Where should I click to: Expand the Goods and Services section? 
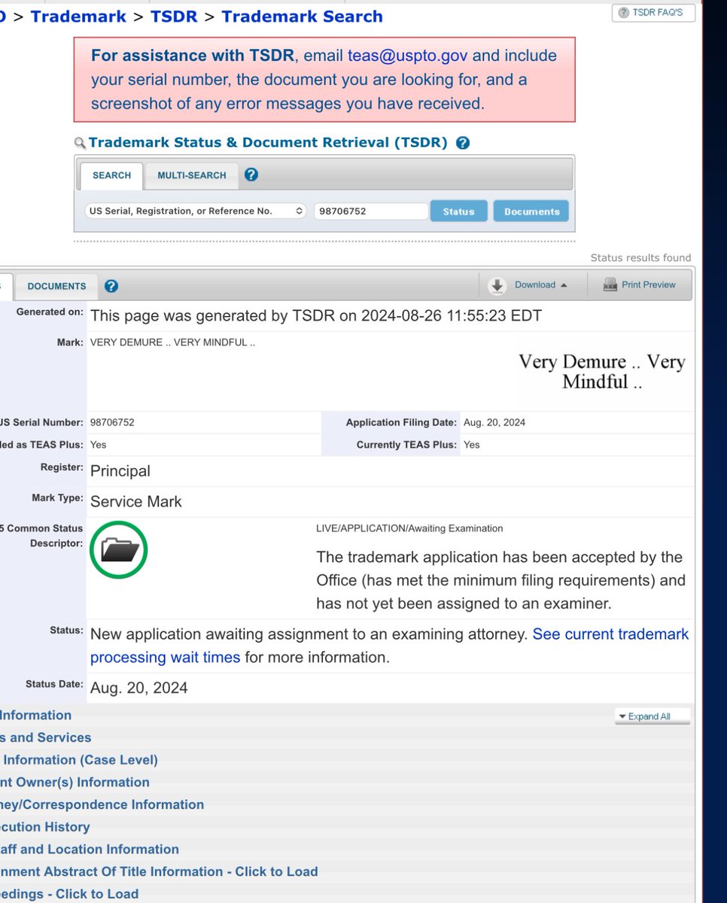(45, 737)
